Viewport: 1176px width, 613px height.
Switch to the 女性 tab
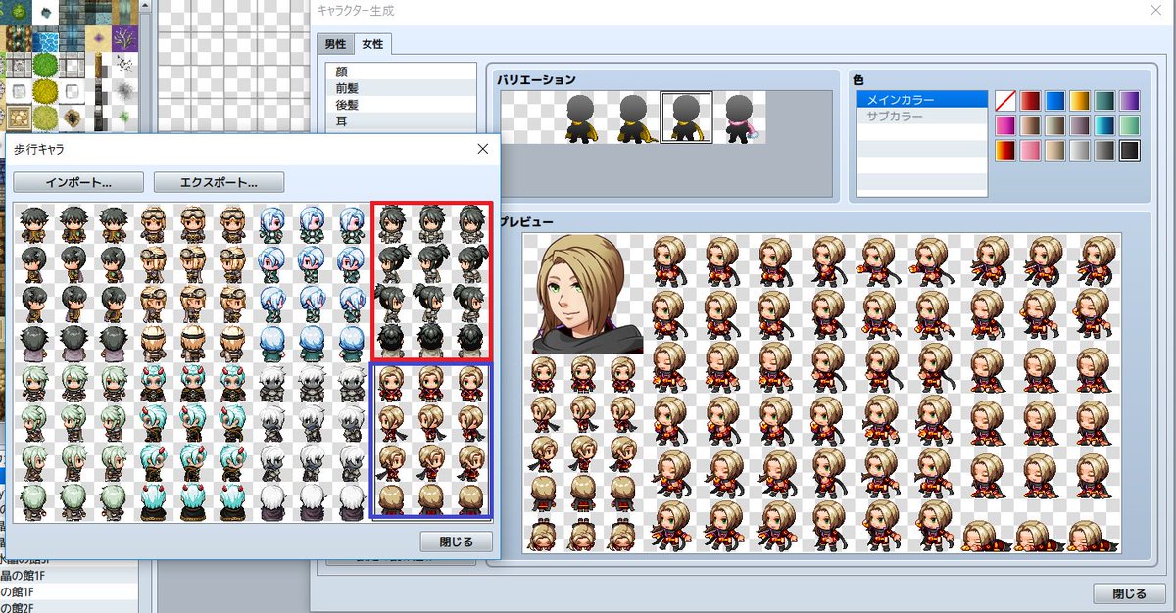pos(372,44)
